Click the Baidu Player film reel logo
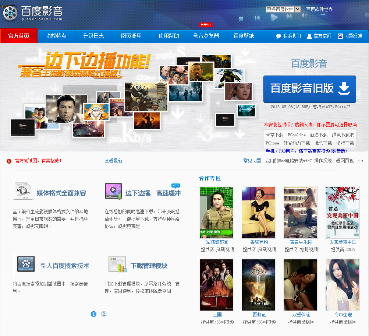The width and height of the screenshot is (369, 336). pos(10,13)
